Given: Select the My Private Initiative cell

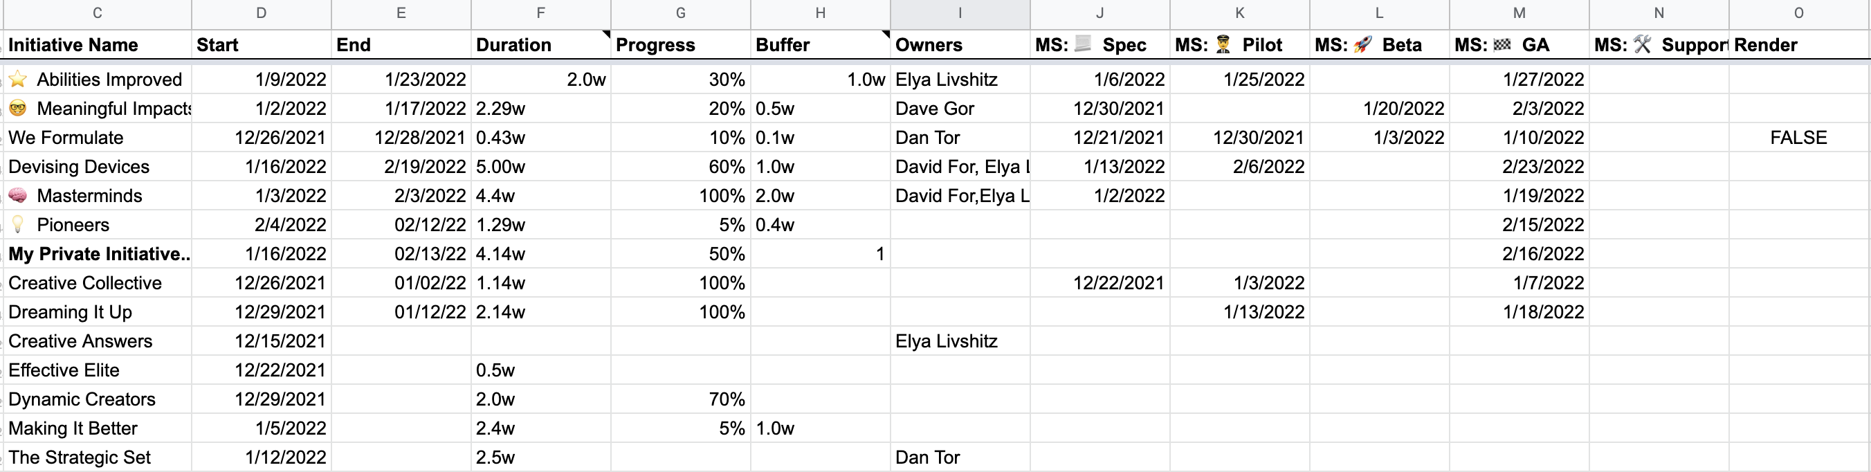Looking at the screenshot, I should click(98, 253).
